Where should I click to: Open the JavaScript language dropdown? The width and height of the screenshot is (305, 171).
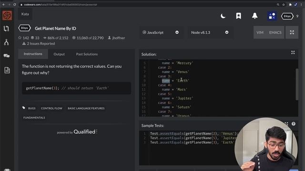(x=161, y=32)
